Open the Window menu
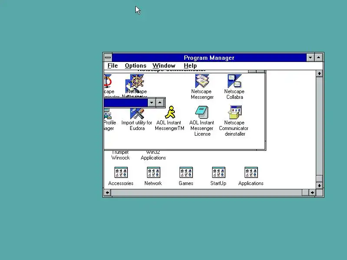 click(x=164, y=66)
